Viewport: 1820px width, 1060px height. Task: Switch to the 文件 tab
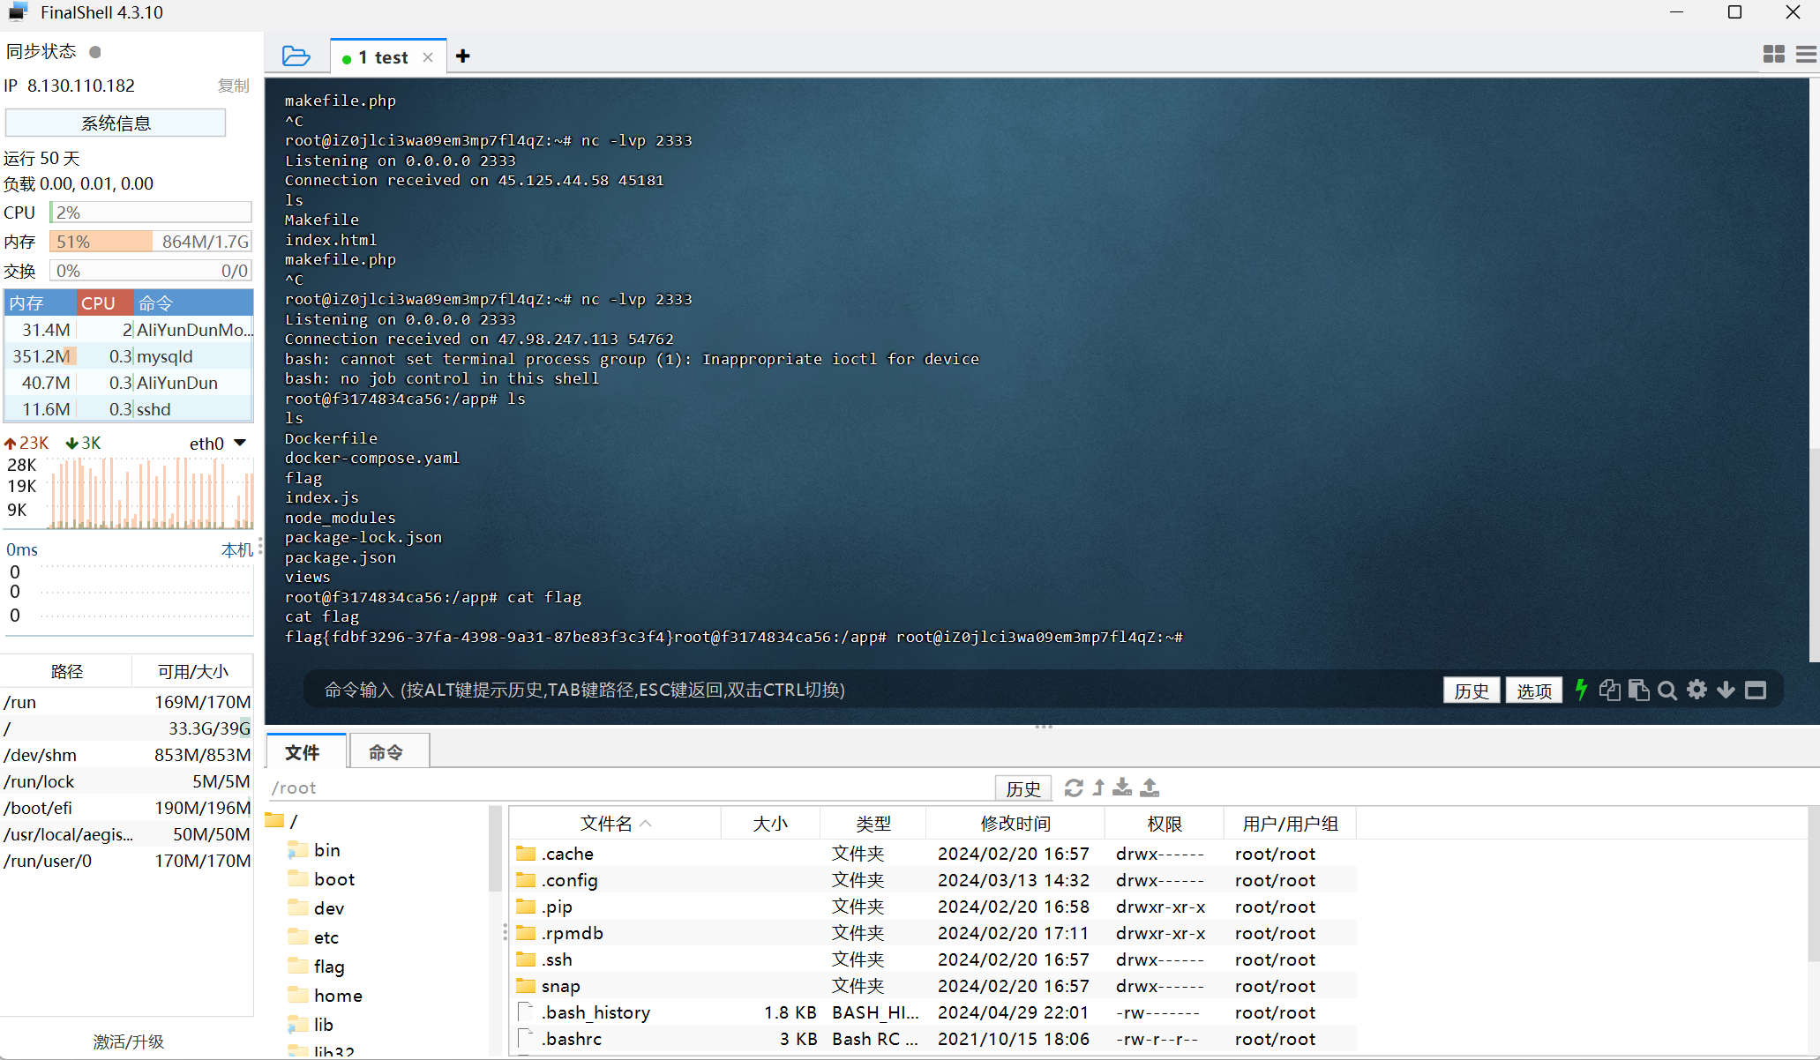coord(306,752)
